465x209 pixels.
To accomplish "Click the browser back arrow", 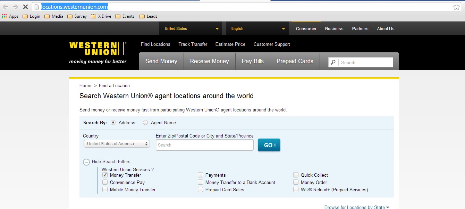I will pos(5,7).
